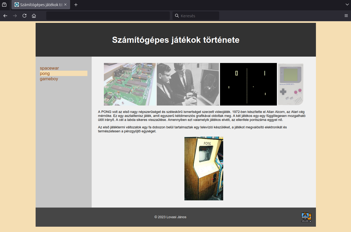
Task: Click the browser back arrow
Action: click(5, 16)
